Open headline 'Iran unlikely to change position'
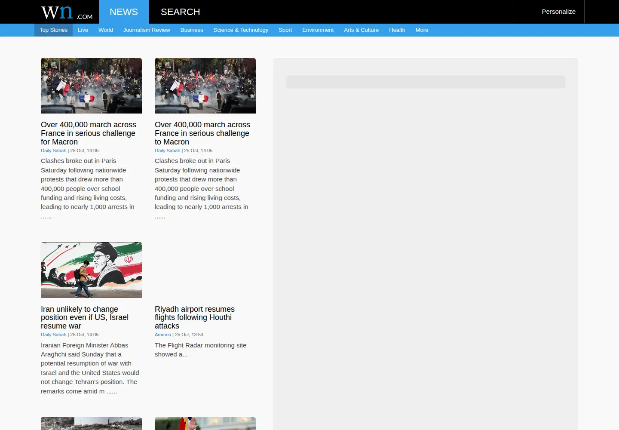This screenshot has width=619, height=430. point(85,317)
